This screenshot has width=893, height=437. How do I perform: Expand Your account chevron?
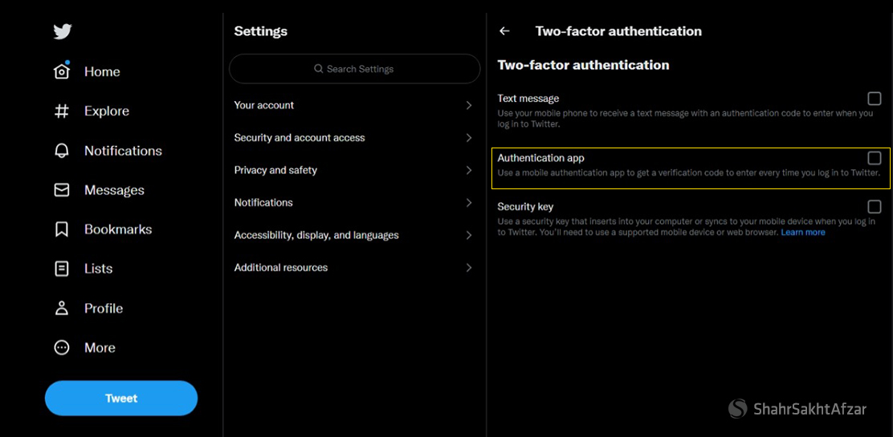coord(469,105)
